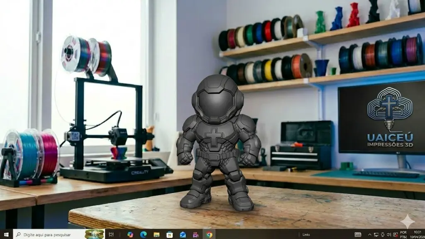Open Microsoft Edge from the taskbar

[x=143, y=234]
